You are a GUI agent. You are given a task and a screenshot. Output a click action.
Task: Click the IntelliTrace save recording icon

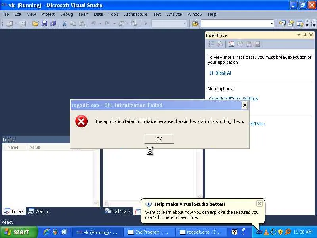pos(258,44)
